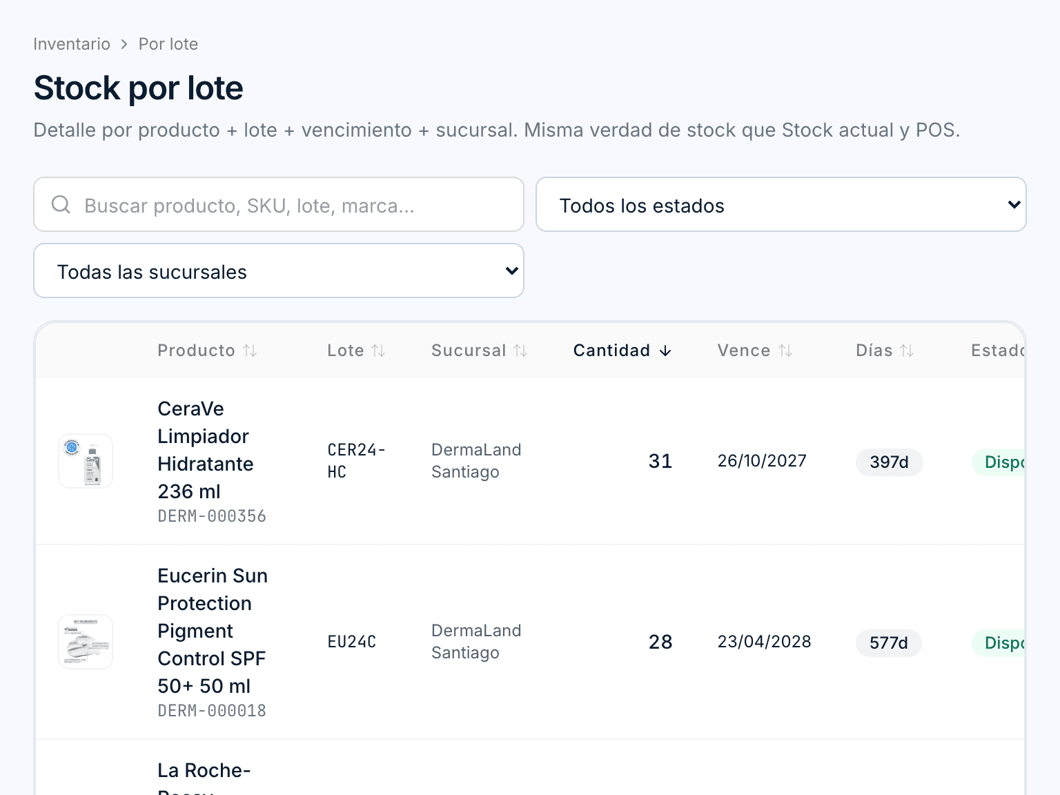Sort table by Lote column
This screenshot has height=795, width=1060.
[x=356, y=351]
